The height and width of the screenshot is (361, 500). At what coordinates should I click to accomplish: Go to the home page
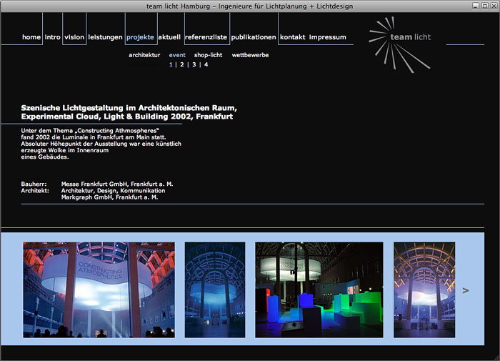tap(31, 37)
